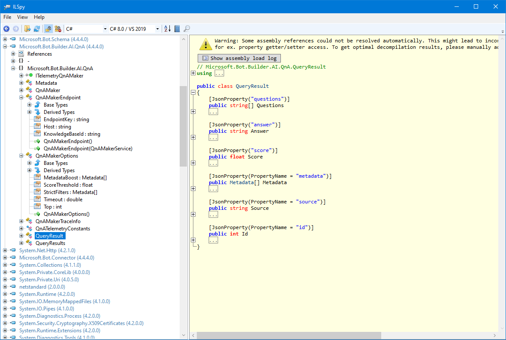Open the View menu
The width and height of the screenshot is (506, 340).
click(x=22, y=17)
